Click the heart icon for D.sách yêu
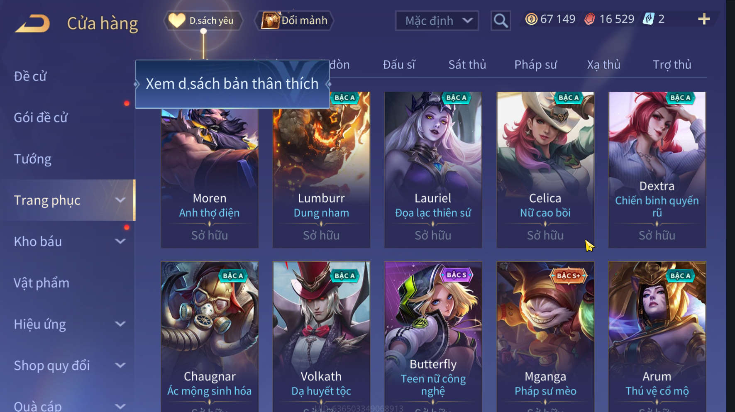The image size is (735, 412). coord(177,20)
